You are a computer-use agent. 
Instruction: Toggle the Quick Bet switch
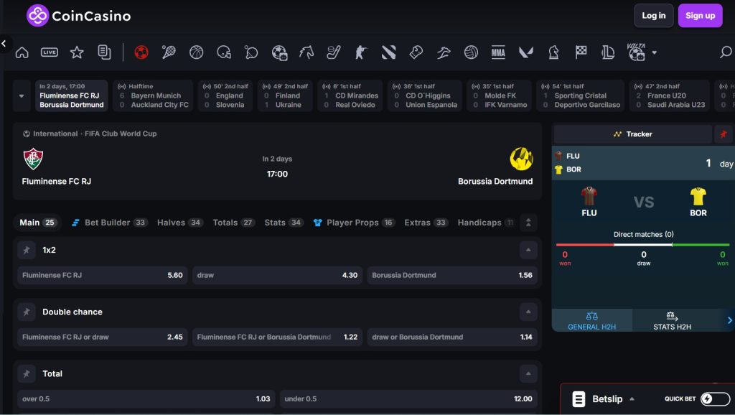[x=716, y=399]
